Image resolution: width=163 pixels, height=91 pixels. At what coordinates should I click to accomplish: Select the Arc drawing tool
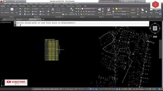click(x=17, y=11)
